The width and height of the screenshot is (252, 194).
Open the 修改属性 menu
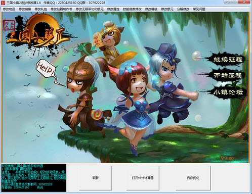(x=113, y=9)
